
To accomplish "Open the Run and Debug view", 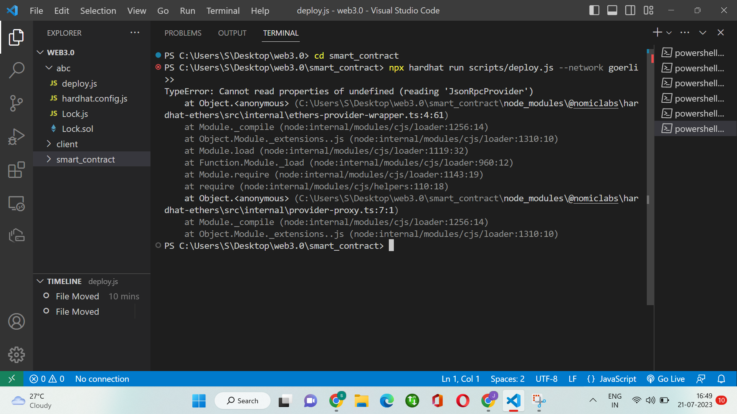I will coord(17,136).
